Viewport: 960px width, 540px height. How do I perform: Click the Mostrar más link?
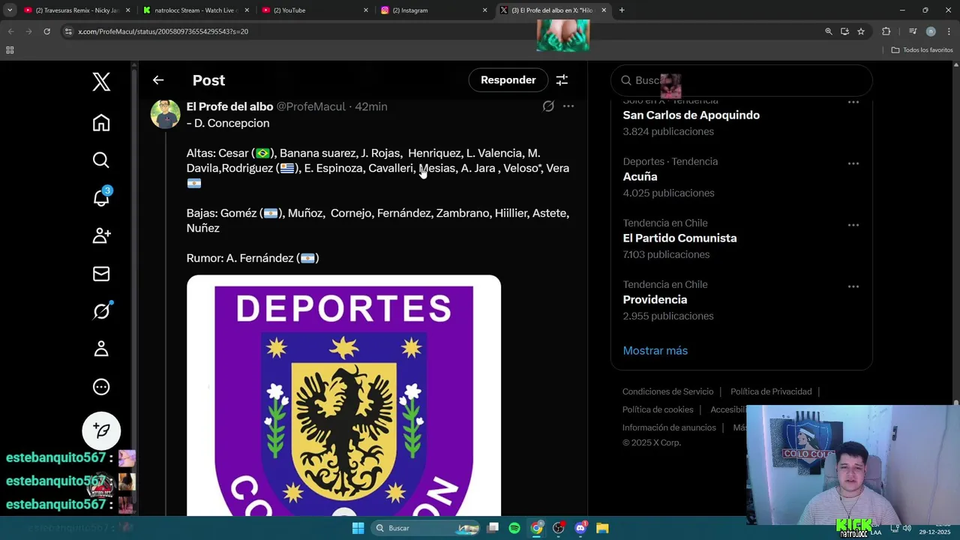pos(655,351)
